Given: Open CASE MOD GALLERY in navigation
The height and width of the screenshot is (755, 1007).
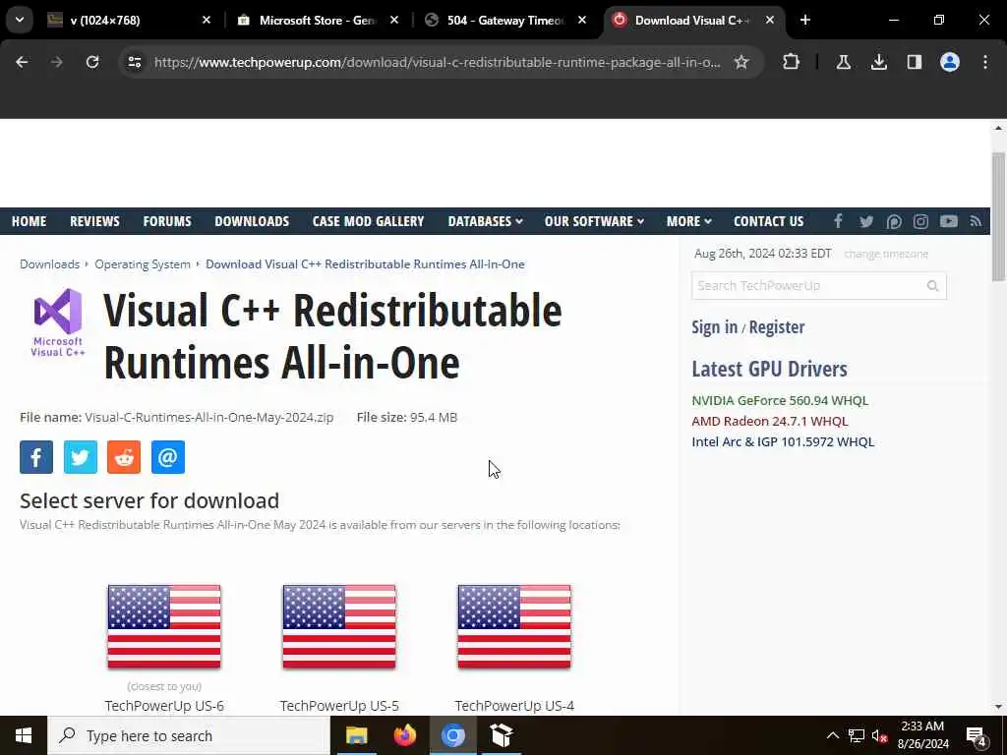Looking at the screenshot, I should click(368, 221).
